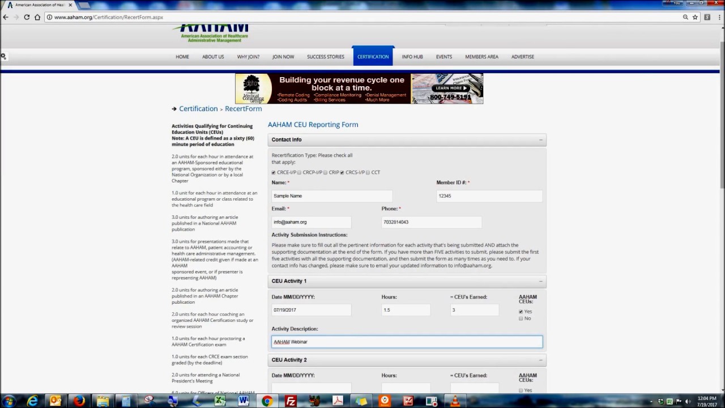Open VLC media player from the taskbar
725x408 pixels.
pyautogui.click(x=455, y=401)
